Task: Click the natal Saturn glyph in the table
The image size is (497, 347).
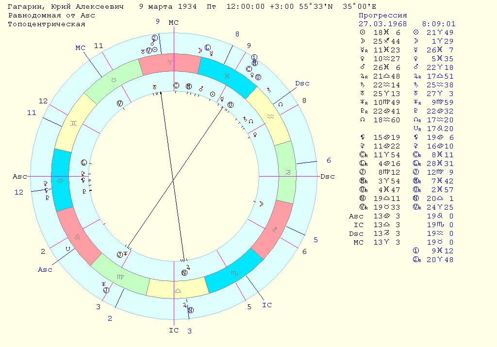Action: click(x=363, y=85)
